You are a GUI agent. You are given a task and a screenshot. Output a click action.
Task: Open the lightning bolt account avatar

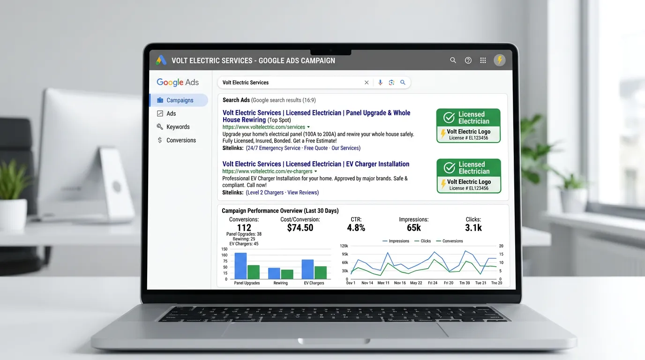pyautogui.click(x=500, y=60)
